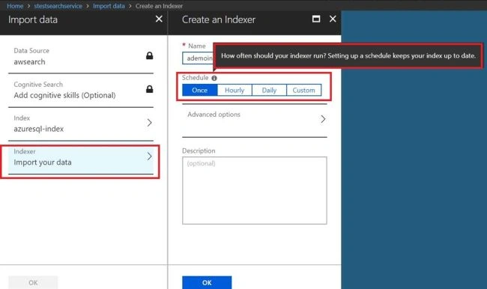Viewport: 487px width, 289px height.
Task: Click the Advanced options chevron arrow
Action: coord(323,119)
